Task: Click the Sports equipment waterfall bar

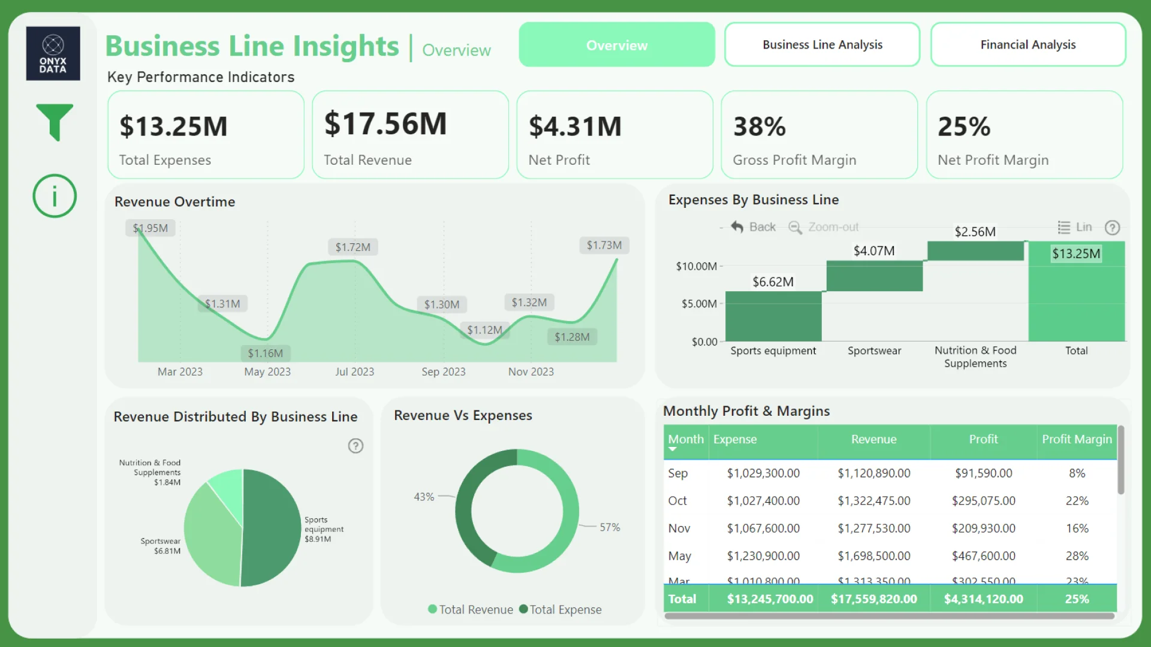Action: 773,316
